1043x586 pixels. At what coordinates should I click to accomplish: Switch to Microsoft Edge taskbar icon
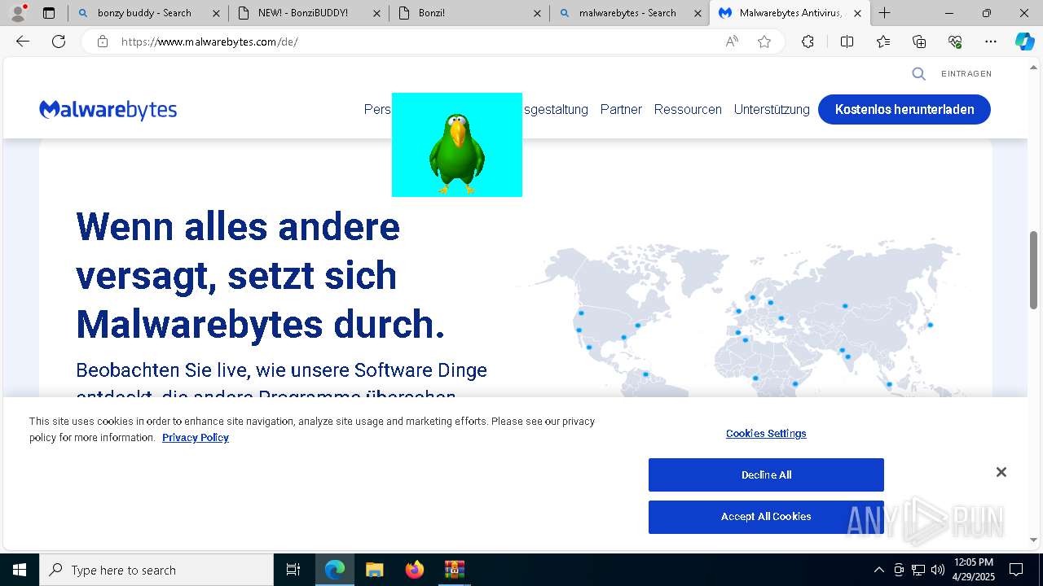click(335, 570)
